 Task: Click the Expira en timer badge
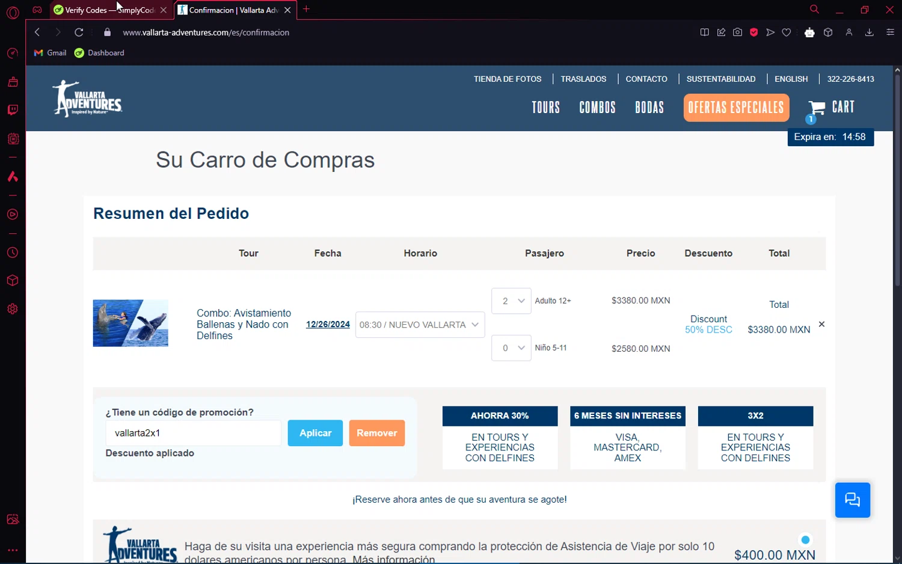pos(830,137)
